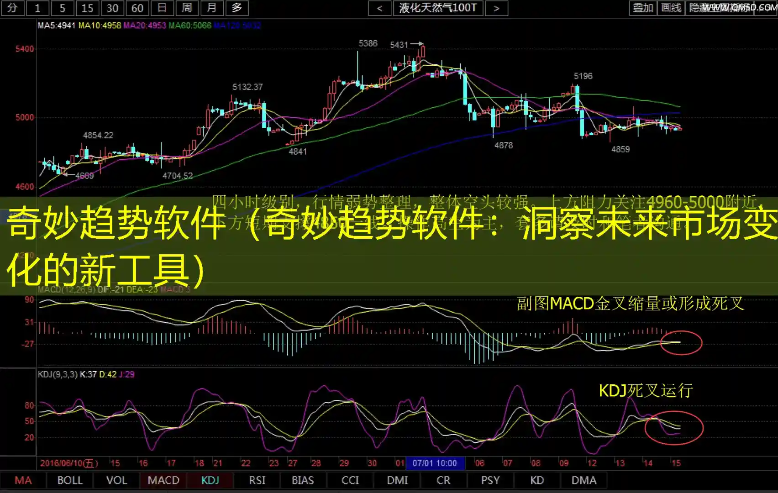Screen dimensions: 778x493
Task: Go to the previous instrument with the left arrow
Action: point(379,8)
